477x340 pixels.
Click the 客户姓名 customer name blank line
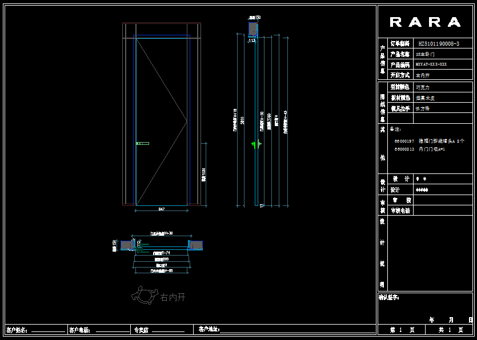(48, 330)
